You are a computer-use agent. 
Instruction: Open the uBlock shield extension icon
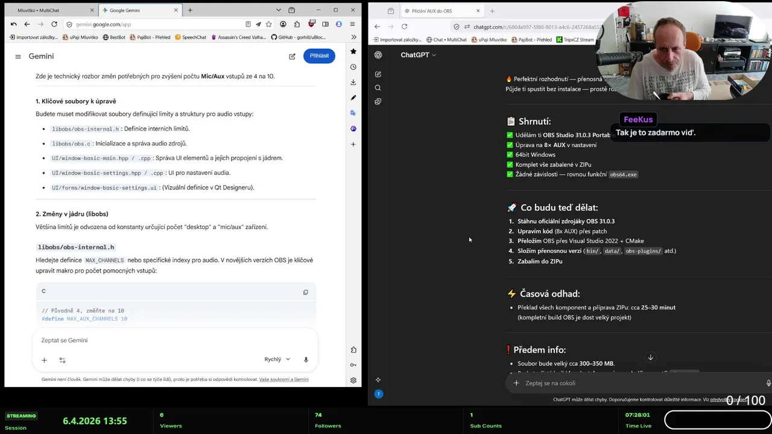pos(311,24)
